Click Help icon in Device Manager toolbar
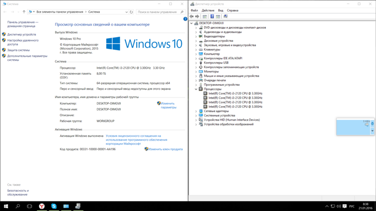This screenshot has height=211, width=376. click(212, 16)
